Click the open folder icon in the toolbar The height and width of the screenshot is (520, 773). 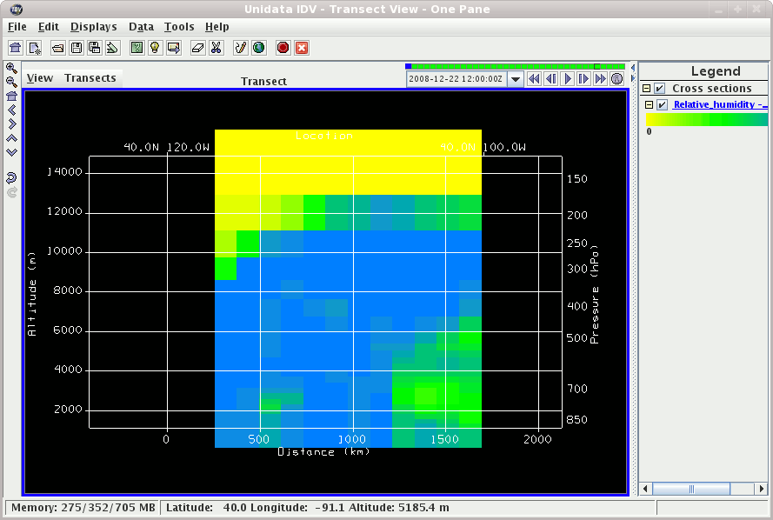tap(57, 48)
